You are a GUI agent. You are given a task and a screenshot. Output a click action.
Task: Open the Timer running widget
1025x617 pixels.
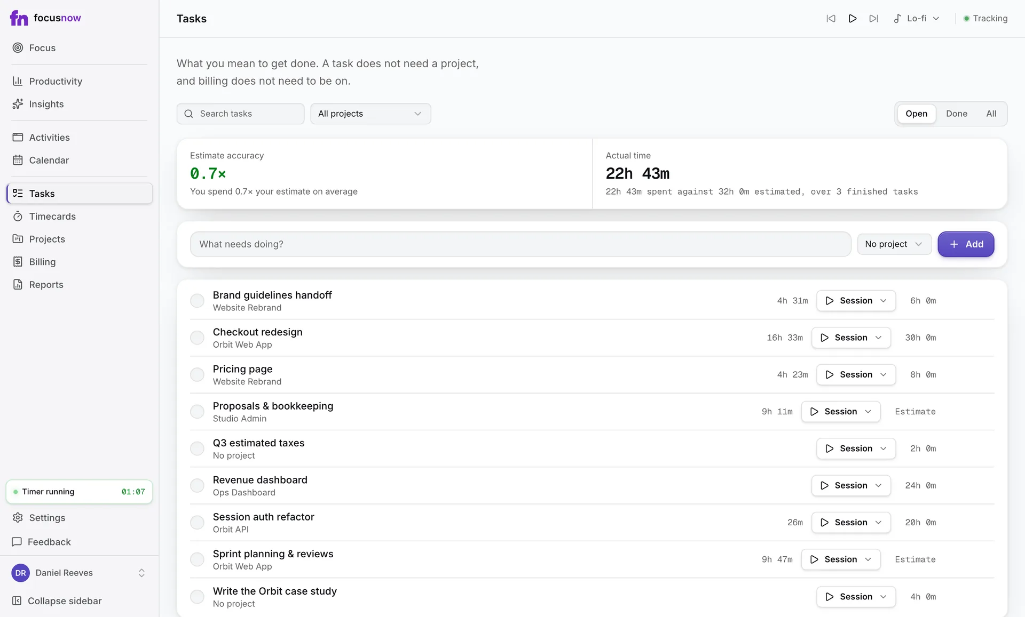point(80,492)
